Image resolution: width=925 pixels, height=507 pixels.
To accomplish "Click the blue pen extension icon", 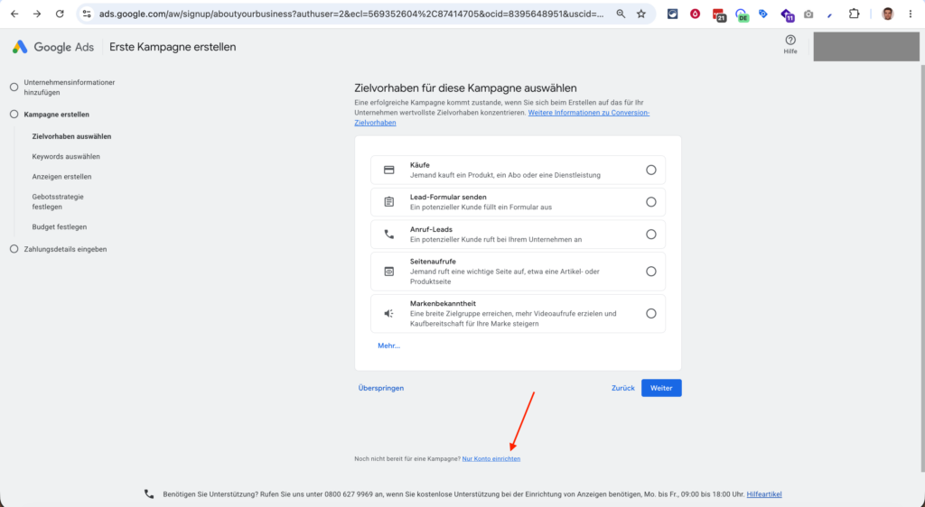I will tap(830, 14).
